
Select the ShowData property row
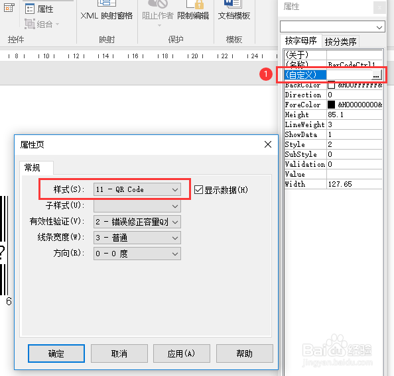333,134
